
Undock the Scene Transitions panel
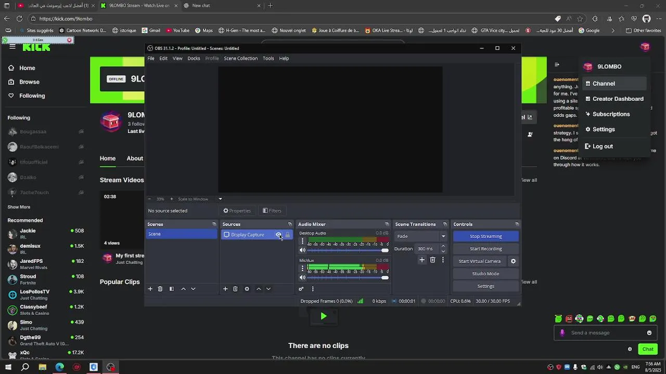point(445,224)
